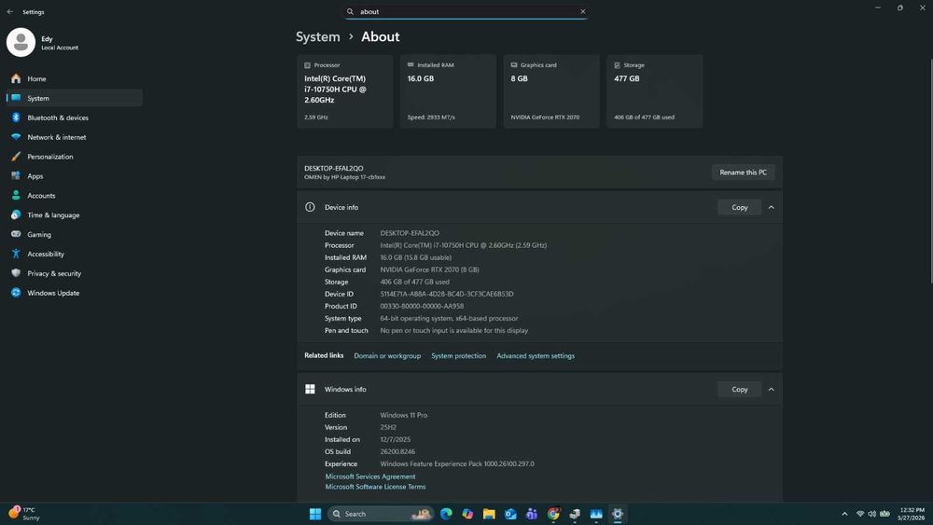933x525 pixels.
Task: Open Microsoft Software License Terms link
Action: click(375, 487)
